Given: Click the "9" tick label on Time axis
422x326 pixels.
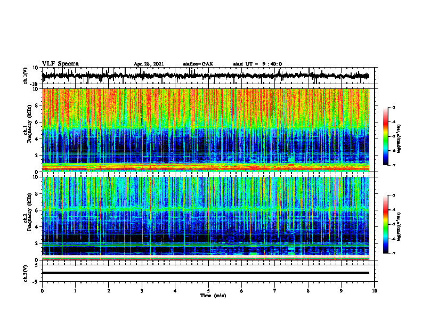Looking at the screenshot, I should click(x=341, y=291).
